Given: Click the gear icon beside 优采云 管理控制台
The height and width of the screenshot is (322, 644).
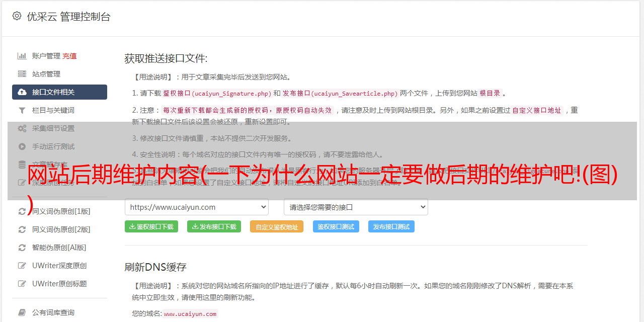Looking at the screenshot, I should (17, 16).
